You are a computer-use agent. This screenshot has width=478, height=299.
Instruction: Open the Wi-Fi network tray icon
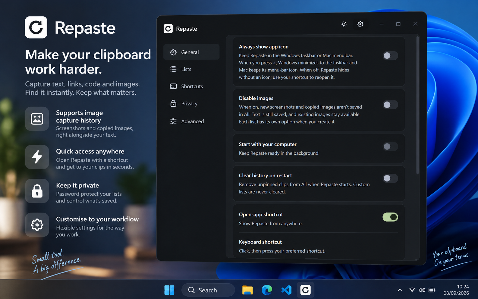pos(412,290)
